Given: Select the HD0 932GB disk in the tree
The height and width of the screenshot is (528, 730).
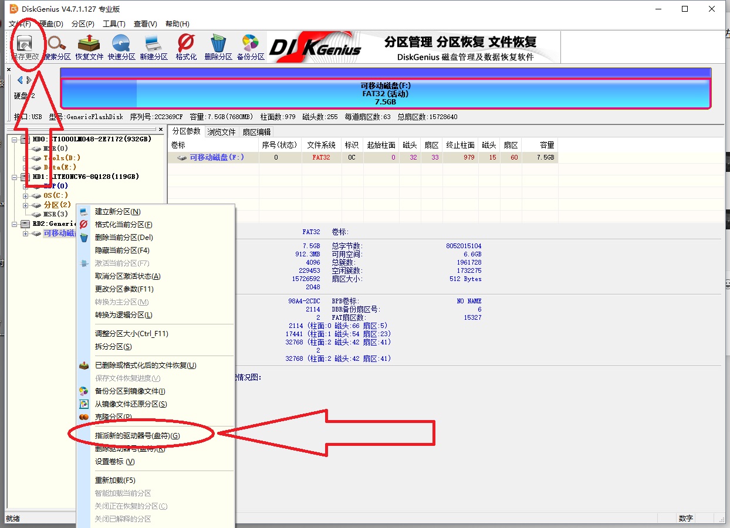Looking at the screenshot, I should tap(92, 139).
